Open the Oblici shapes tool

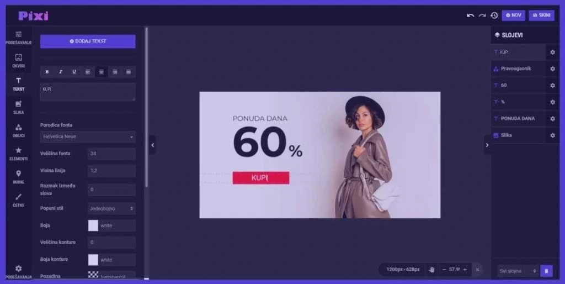[x=18, y=130]
